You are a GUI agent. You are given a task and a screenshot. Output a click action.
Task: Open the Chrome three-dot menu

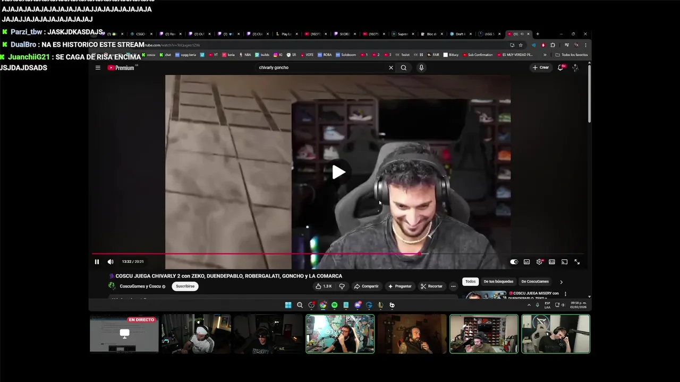(585, 45)
